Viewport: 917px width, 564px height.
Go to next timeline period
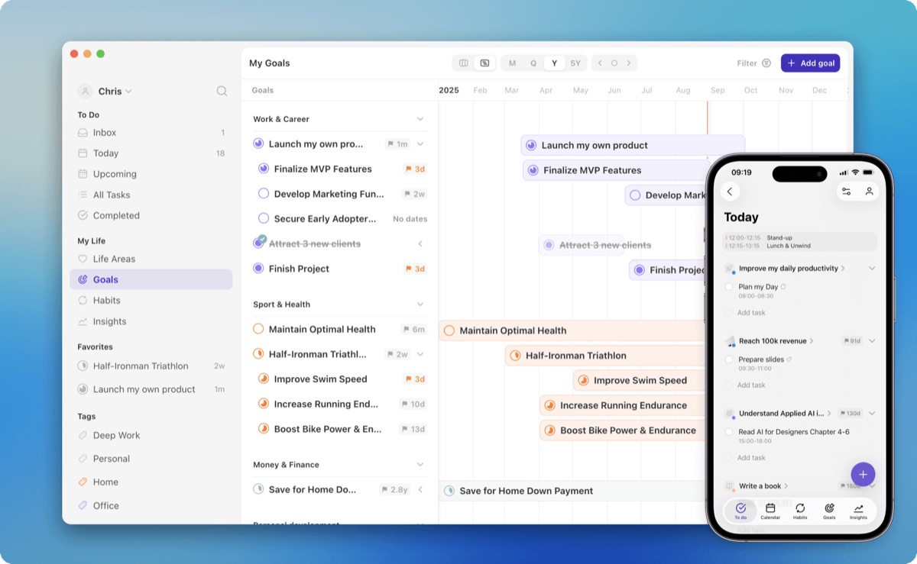click(629, 63)
